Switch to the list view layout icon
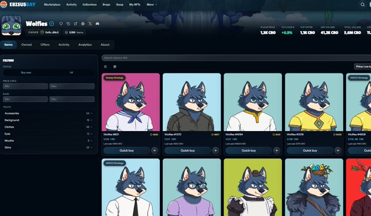 click(105, 67)
